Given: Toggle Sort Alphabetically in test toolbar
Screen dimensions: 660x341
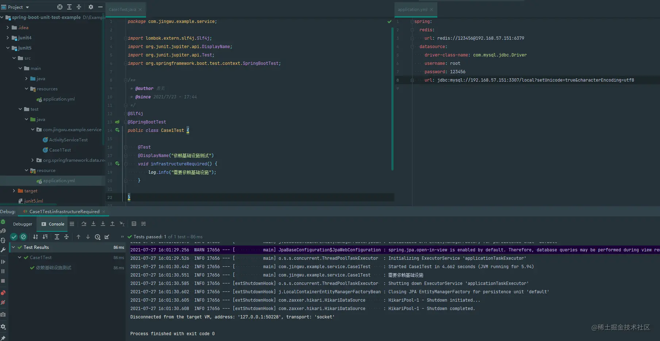Looking at the screenshot, I should (35, 237).
